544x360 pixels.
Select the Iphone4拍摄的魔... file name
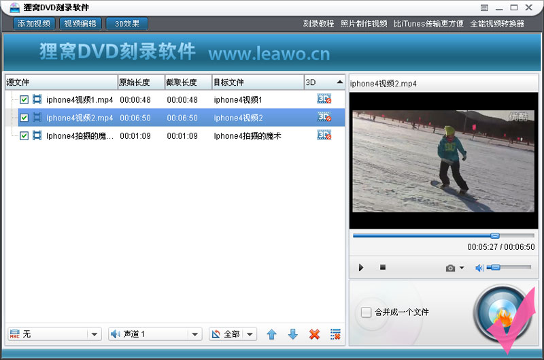pos(80,136)
